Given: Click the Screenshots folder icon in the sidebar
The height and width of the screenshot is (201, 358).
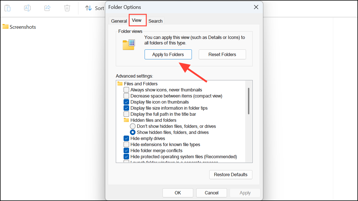Looking at the screenshot, I should (x=6, y=27).
